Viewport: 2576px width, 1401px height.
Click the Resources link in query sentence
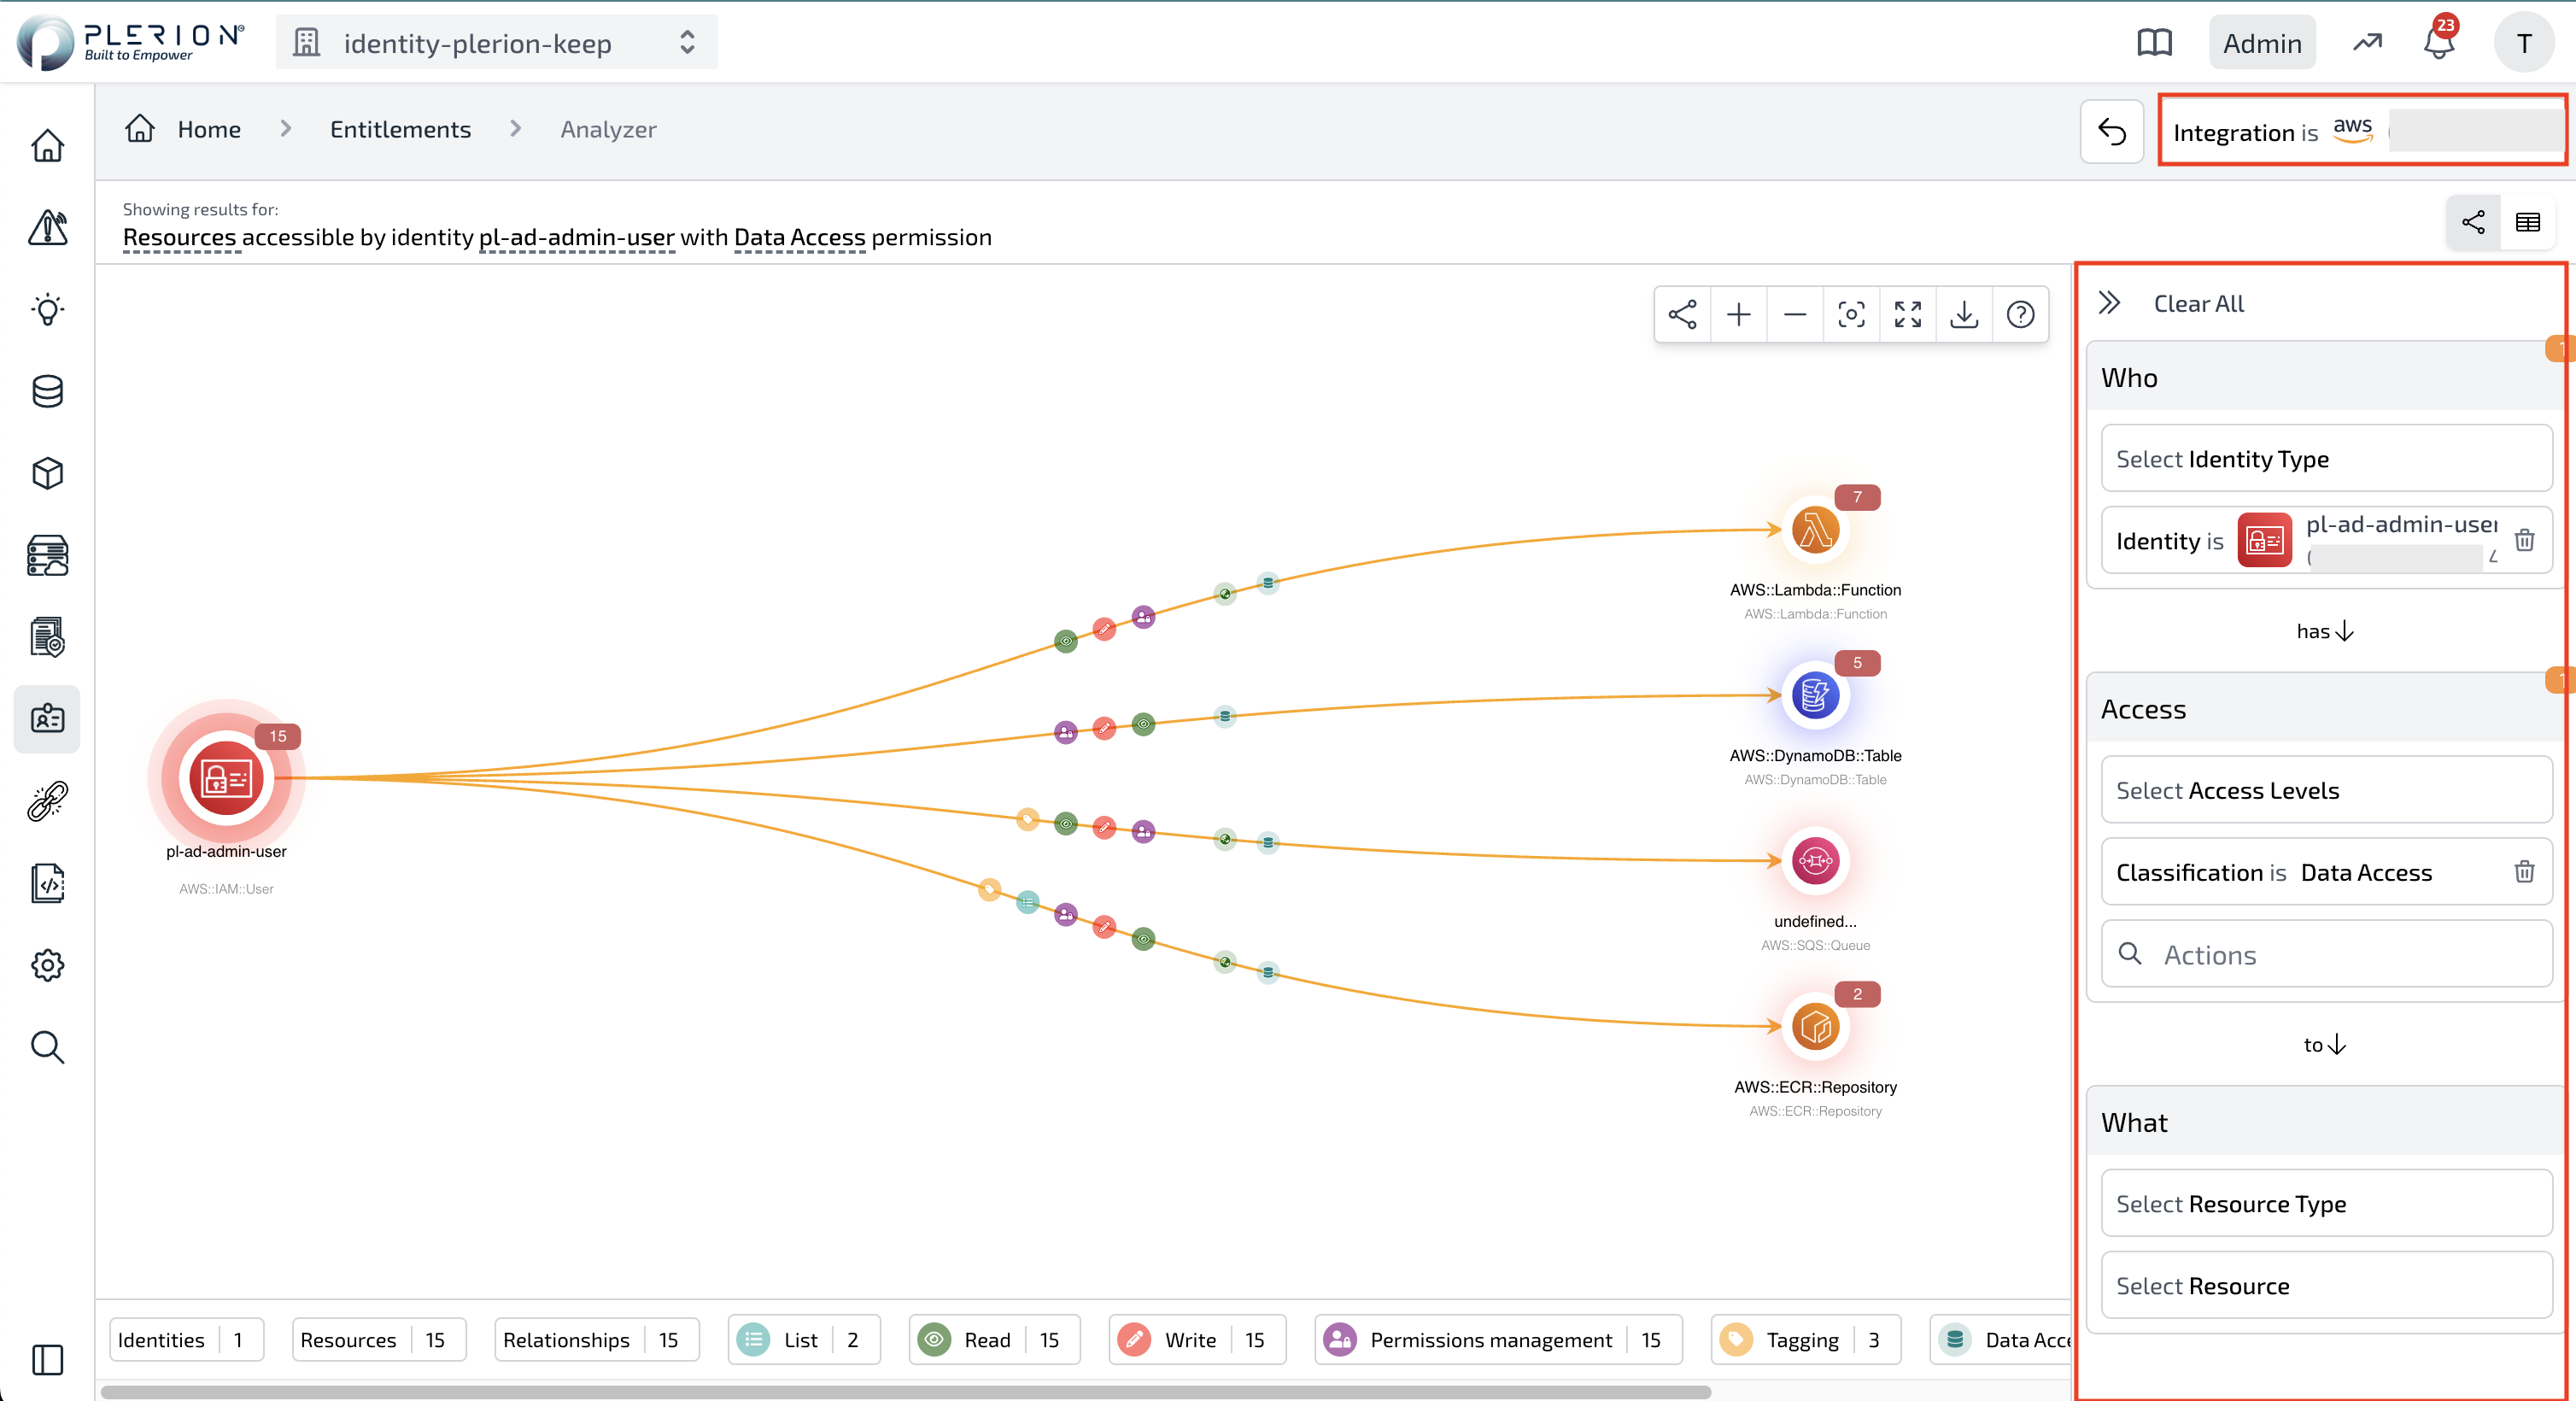(180, 238)
